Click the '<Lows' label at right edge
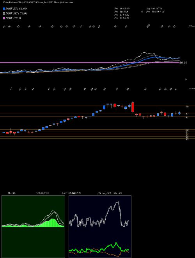 pyautogui.click(x=191, y=88)
